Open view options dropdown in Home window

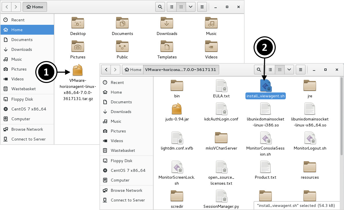190,7
